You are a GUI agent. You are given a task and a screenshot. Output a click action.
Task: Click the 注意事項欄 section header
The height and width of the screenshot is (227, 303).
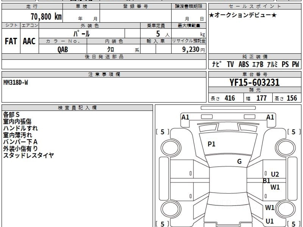(104, 74)
